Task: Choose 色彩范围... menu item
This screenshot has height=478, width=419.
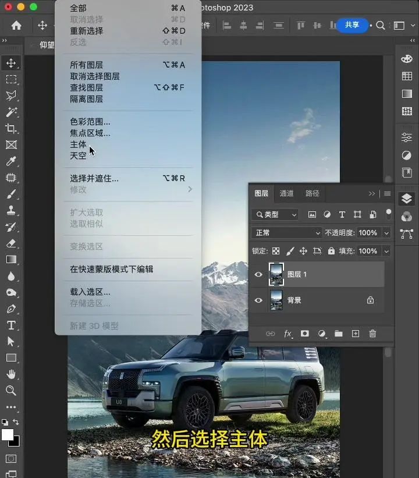Action: pyautogui.click(x=90, y=122)
